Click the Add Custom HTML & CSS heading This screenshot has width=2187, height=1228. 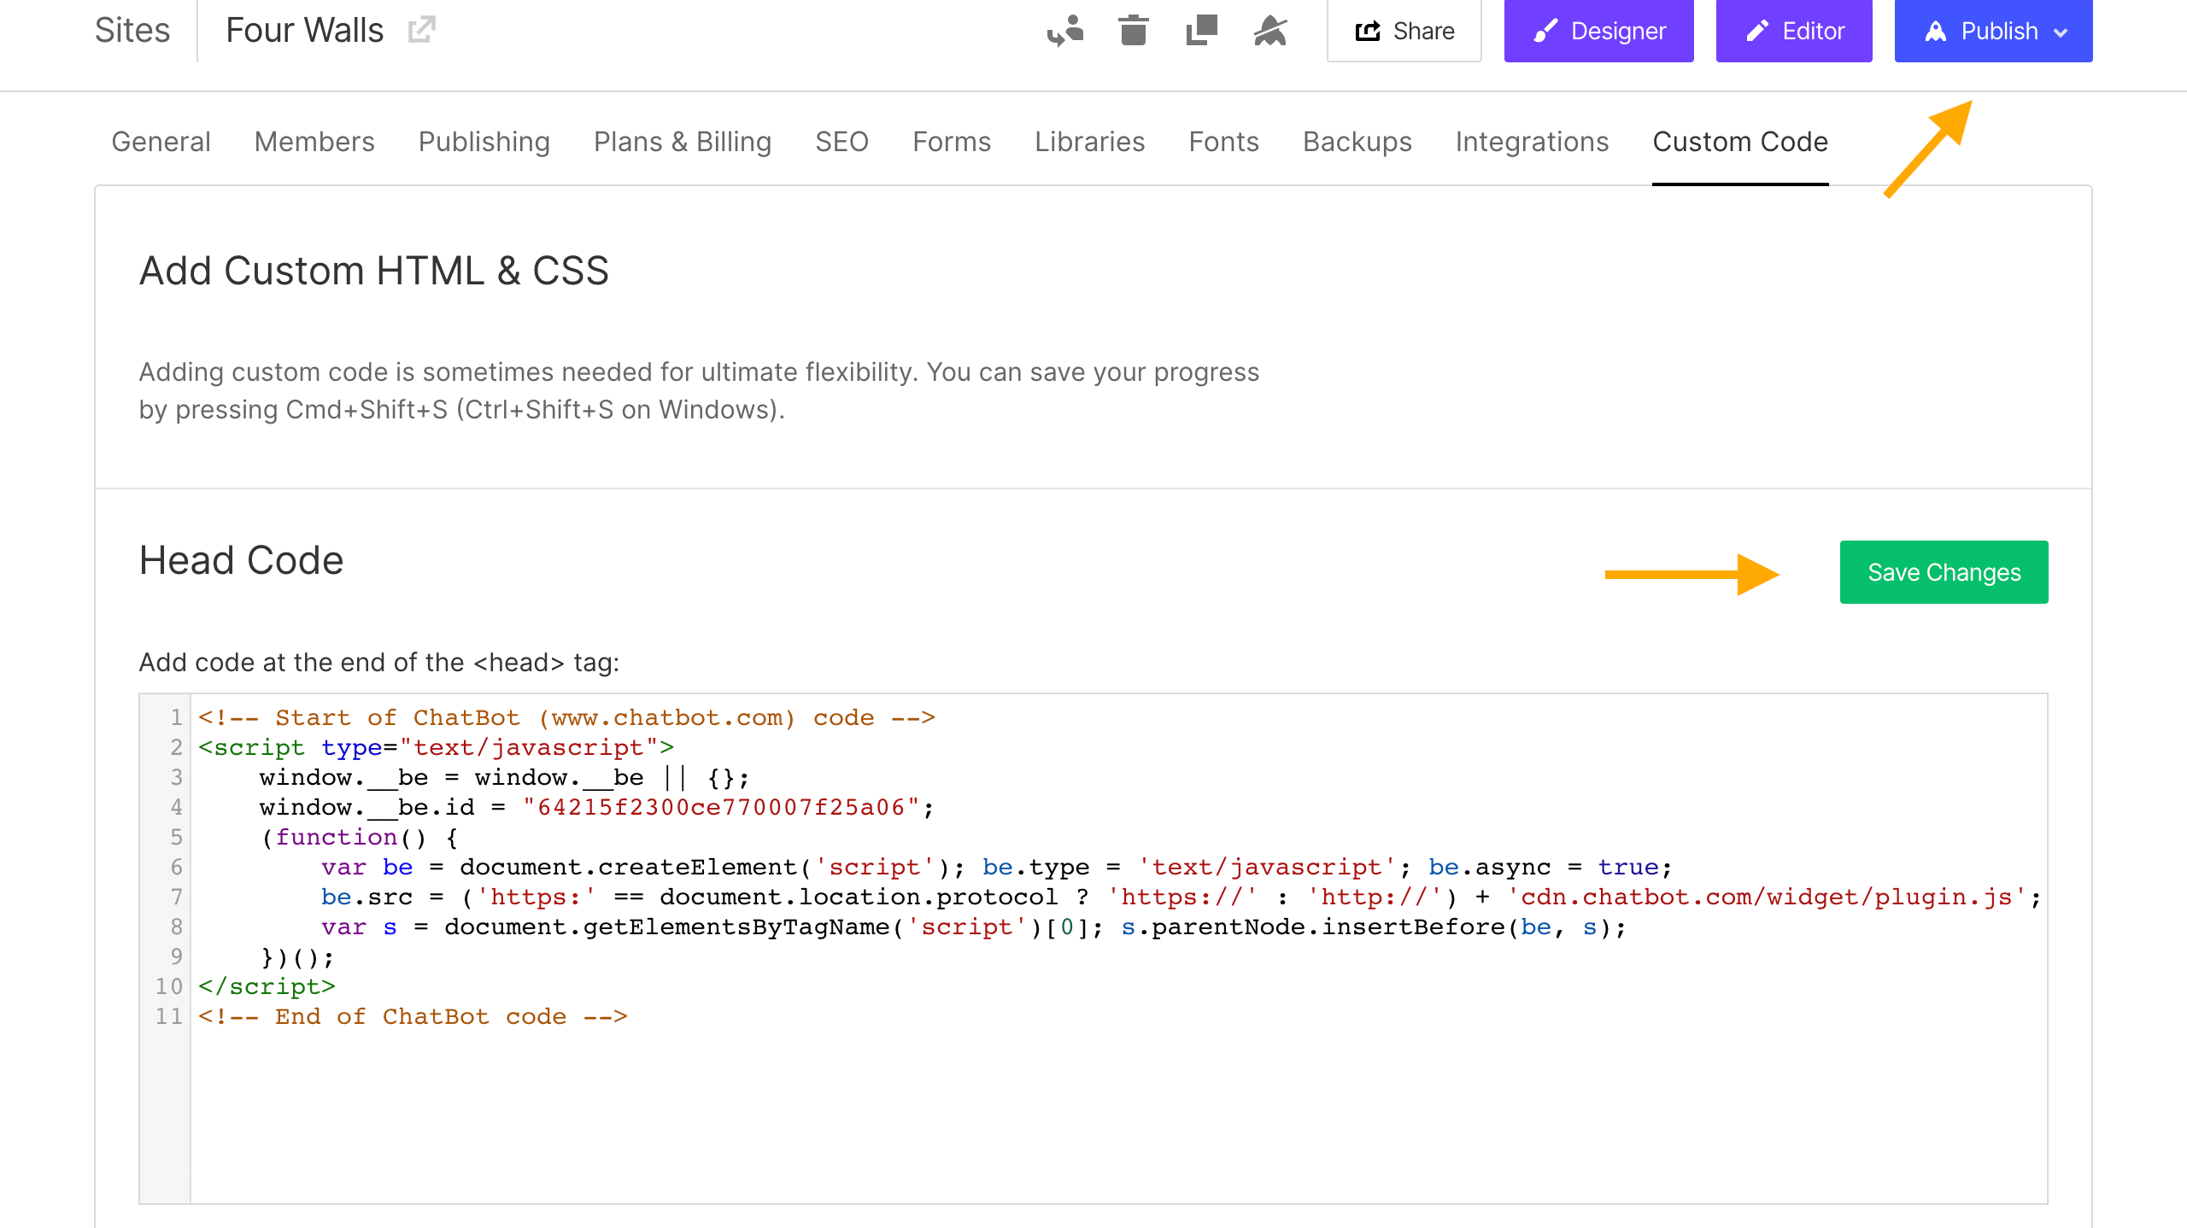374,271
